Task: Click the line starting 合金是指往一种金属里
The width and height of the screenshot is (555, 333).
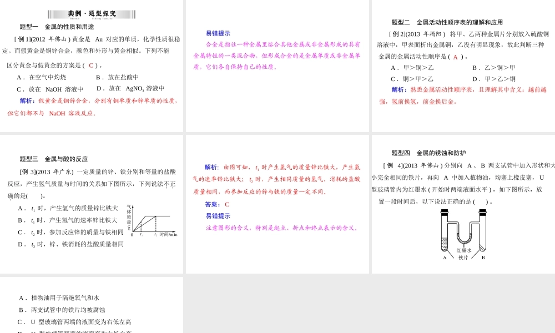Action: click(283, 44)
